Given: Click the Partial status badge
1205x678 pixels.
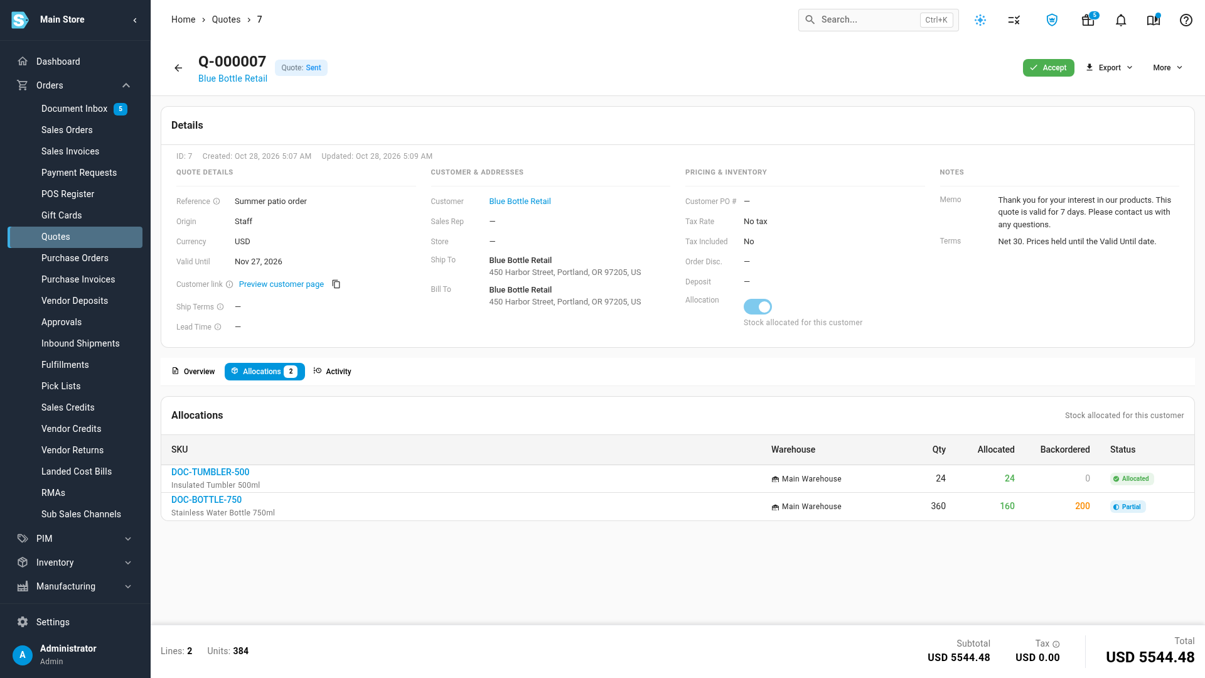Looking at the screenshot, I should (x=1128, y=507).
